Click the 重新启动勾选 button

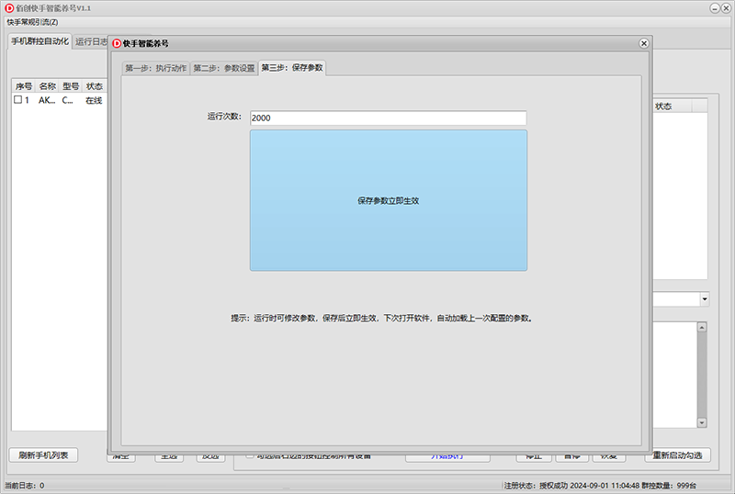click(678, 455)
